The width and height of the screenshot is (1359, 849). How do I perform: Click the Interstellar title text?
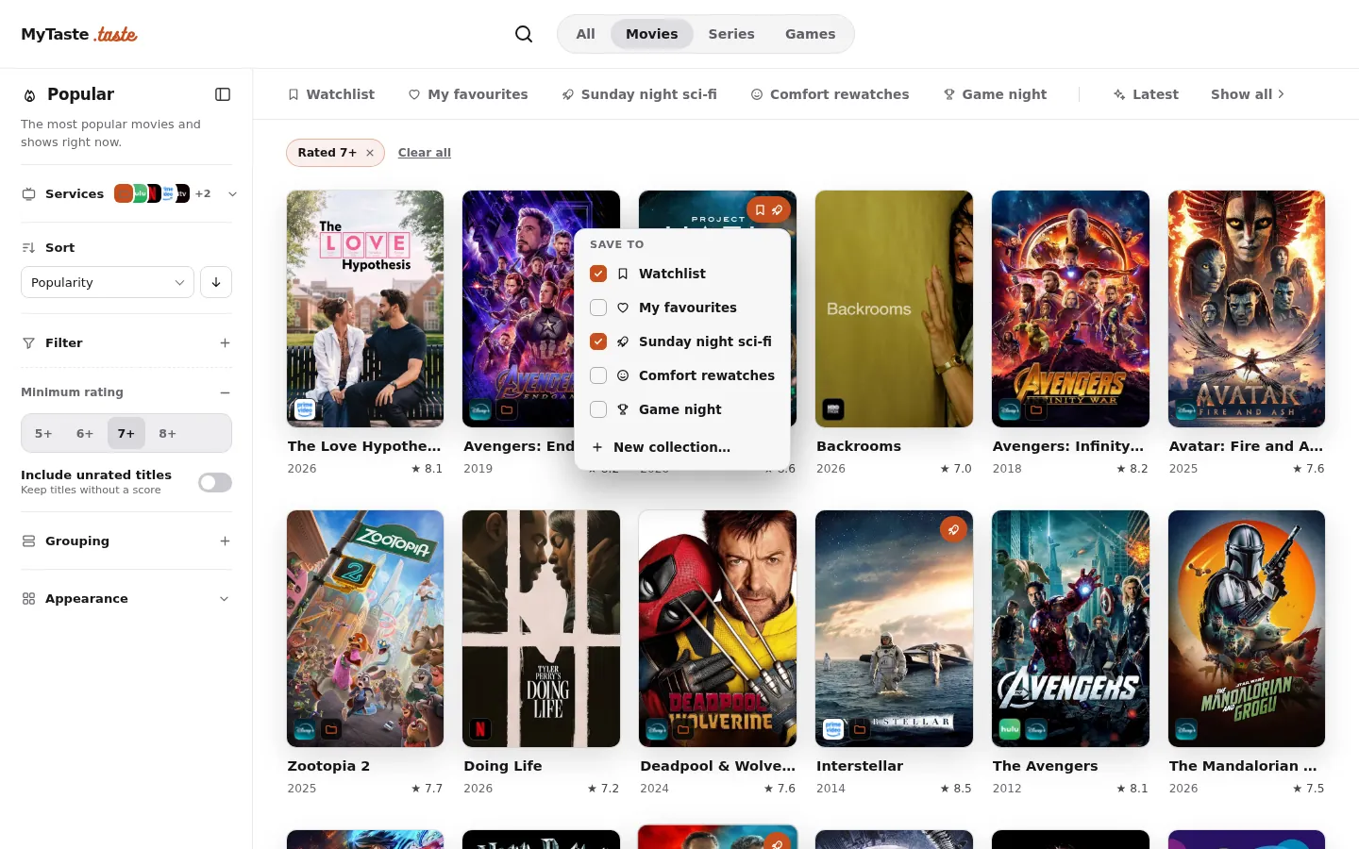click(x=860, y=766)
